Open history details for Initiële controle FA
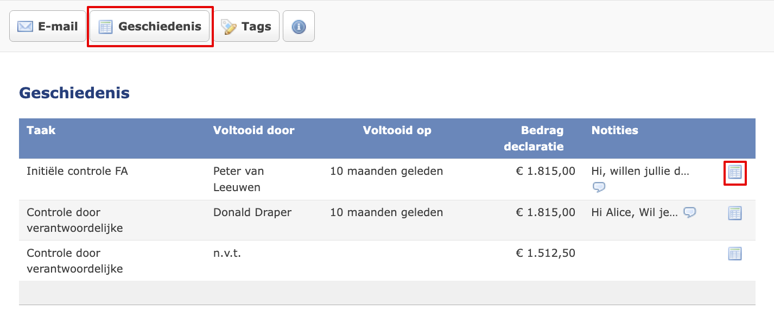The height and width of the screenshot is (316, 774). click(734, 173)
